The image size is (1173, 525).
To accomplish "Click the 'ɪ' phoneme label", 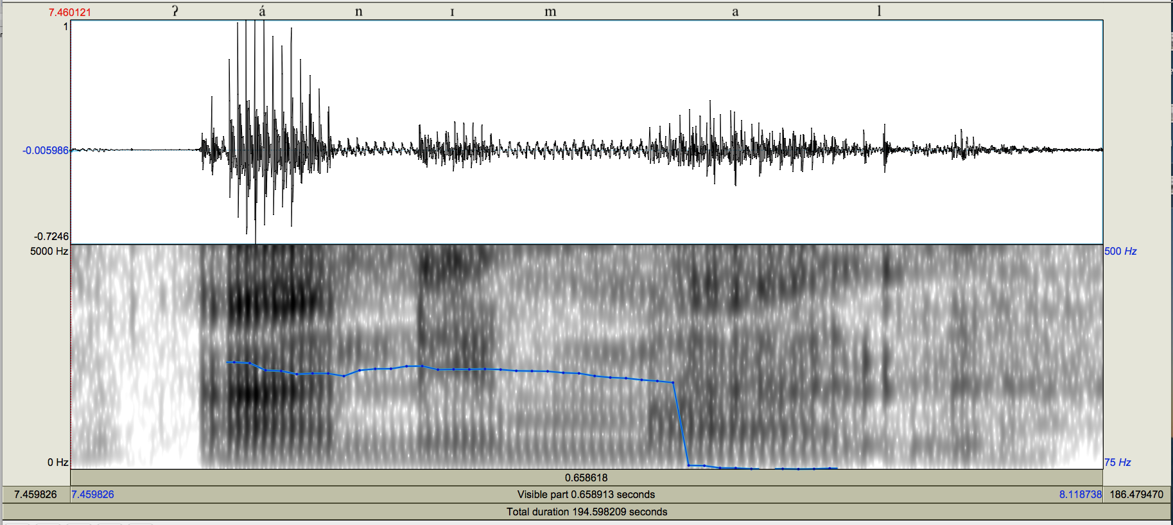I will pos(453,12).
